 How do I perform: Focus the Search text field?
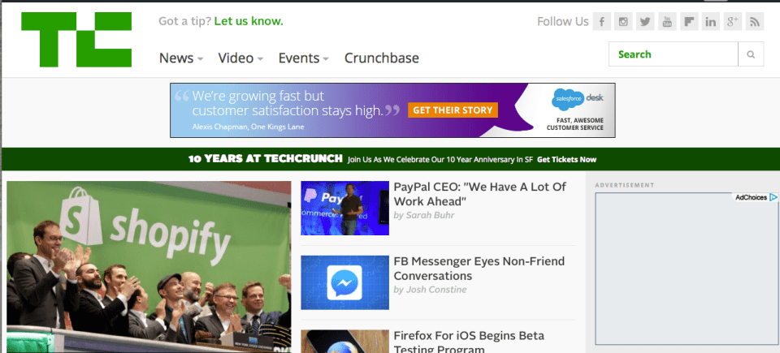(x=674, y=54)
